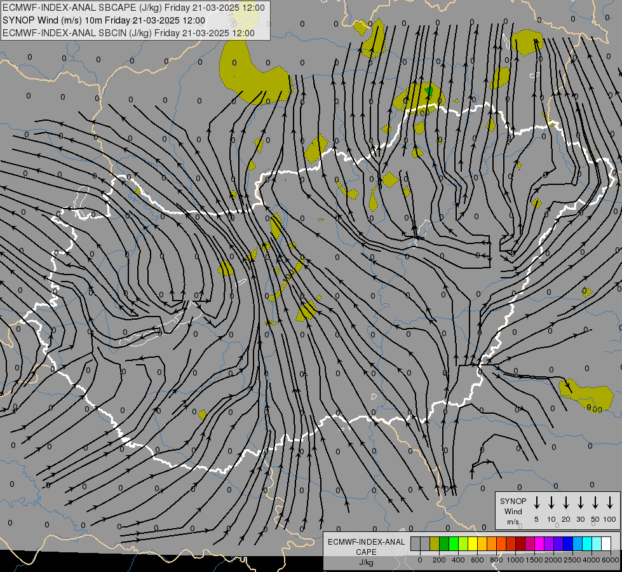Click the 600 tick label on CAPE scale
Image resolution: width=622 pixels, height=572 pixels.
[477, 560]
